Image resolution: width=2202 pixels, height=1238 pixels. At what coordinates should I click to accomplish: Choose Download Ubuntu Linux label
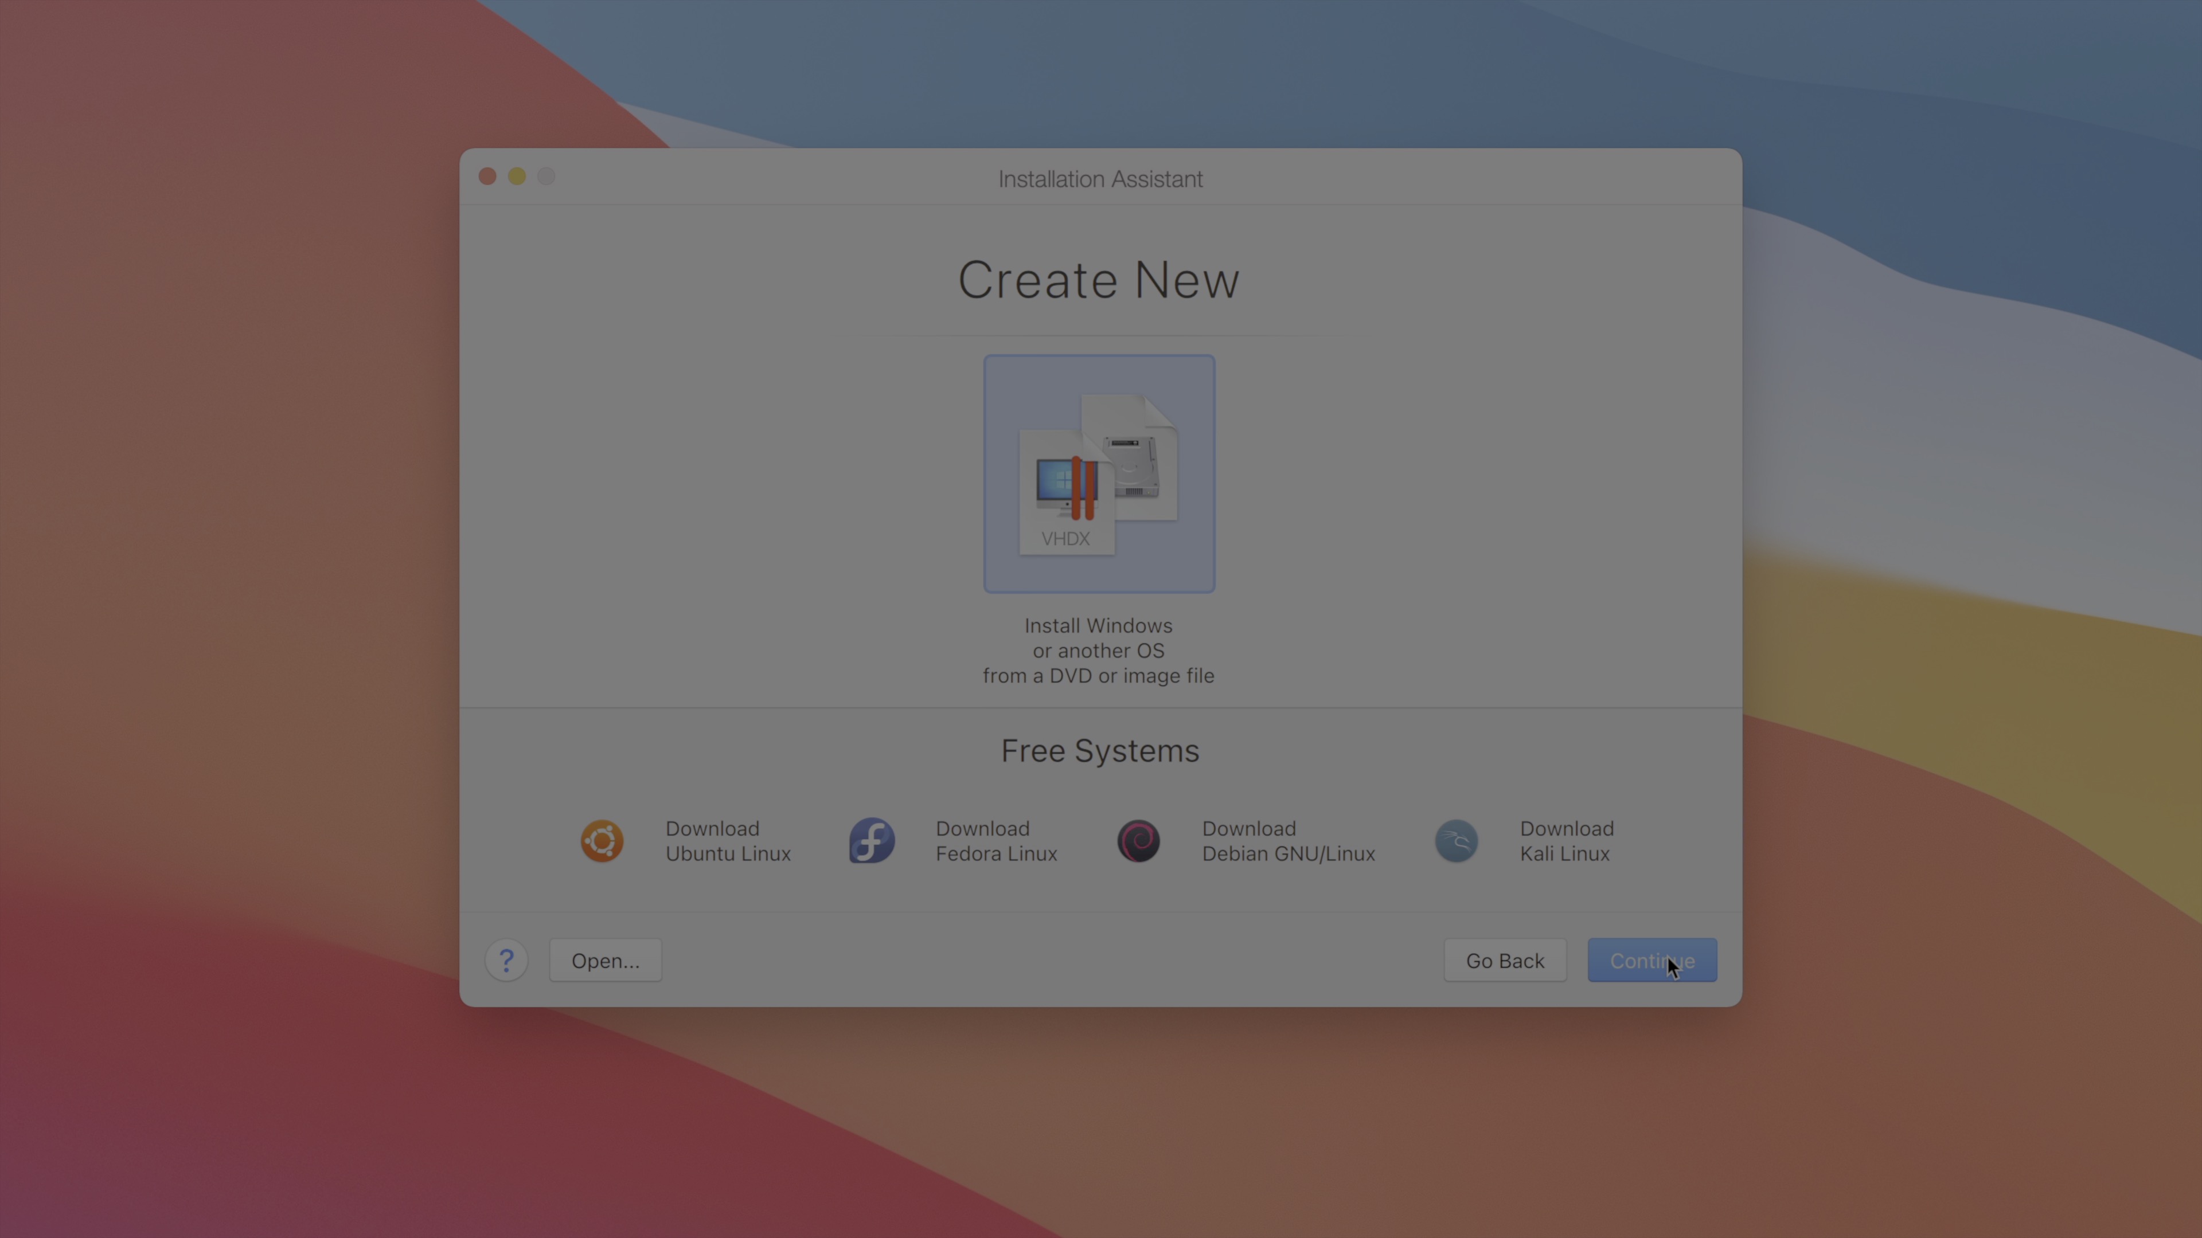(x=728, y=841)
